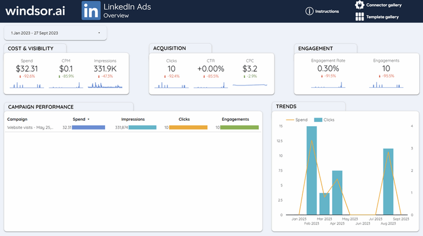The image size is (423, 236).
Task: Click the LinkedIn logo icon
Action: pyautogui.click(x=91, y=10)
